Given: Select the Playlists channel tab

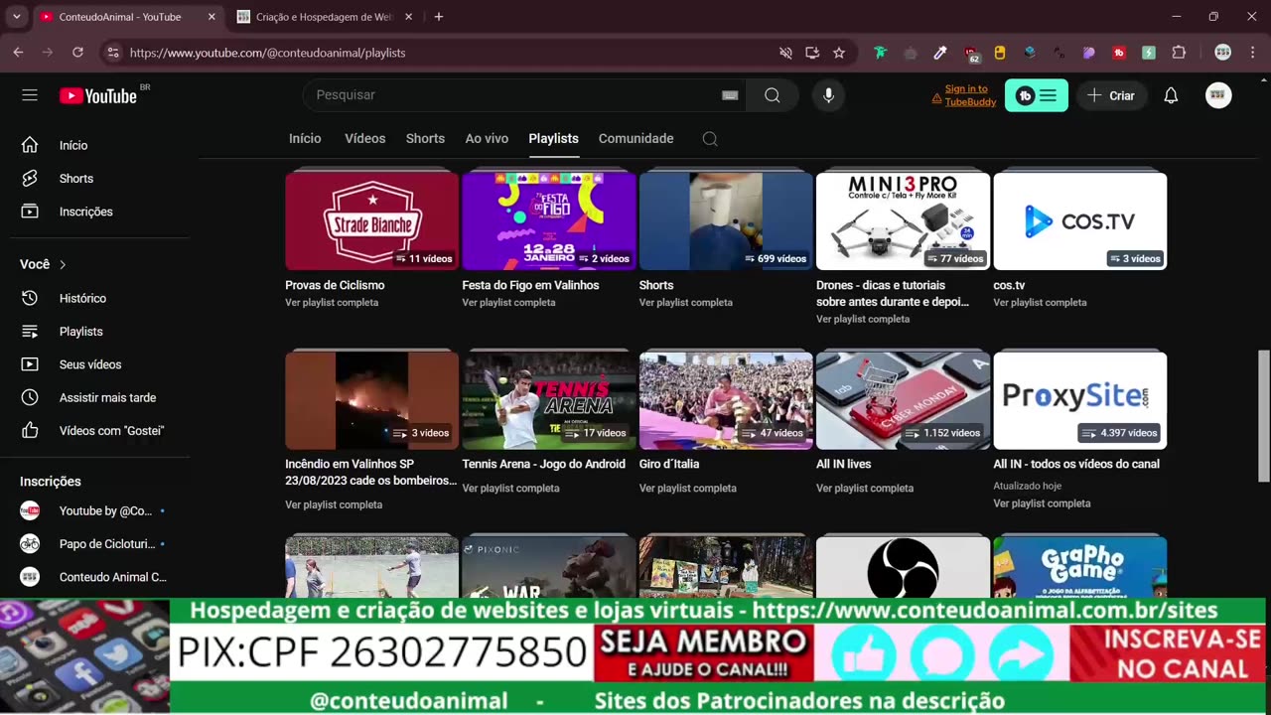Looking at the screenshot, I should [553, 139].
